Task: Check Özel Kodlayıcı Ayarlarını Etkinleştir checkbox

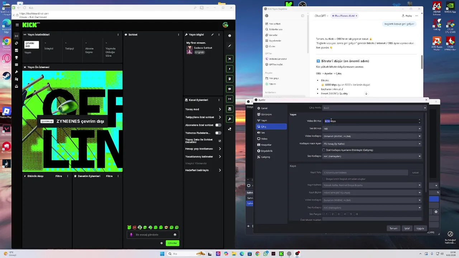Action: point(323,150)
